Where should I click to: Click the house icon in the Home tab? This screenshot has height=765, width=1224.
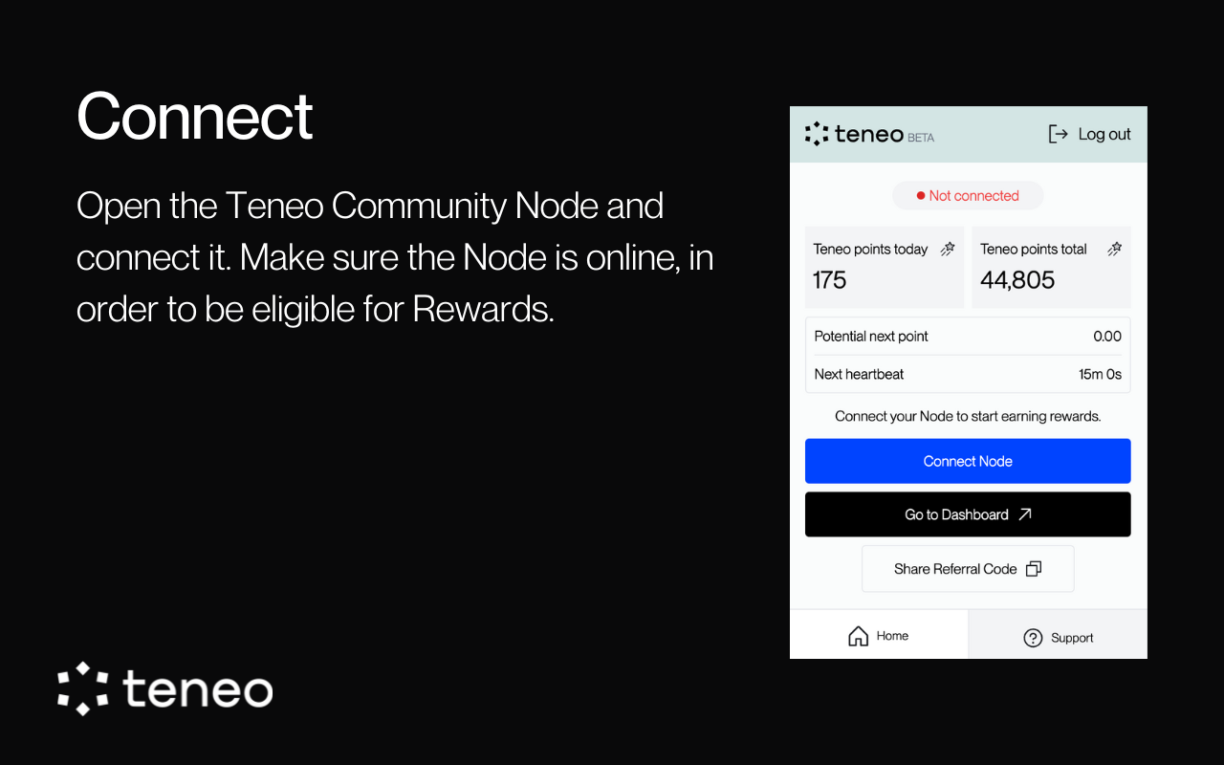coord(857,635)
